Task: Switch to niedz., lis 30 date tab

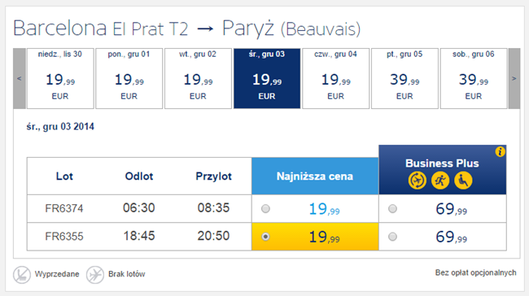Action: tap(60, 79)
